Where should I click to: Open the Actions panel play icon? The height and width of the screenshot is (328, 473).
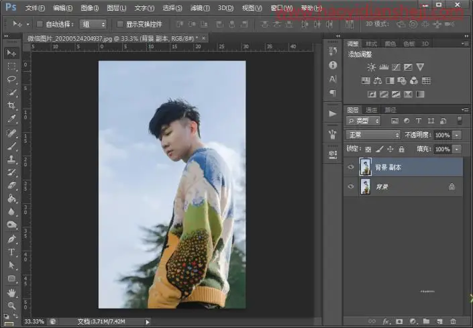333,113
